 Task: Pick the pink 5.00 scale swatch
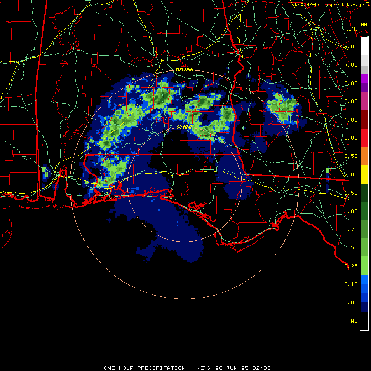[364, 101]
